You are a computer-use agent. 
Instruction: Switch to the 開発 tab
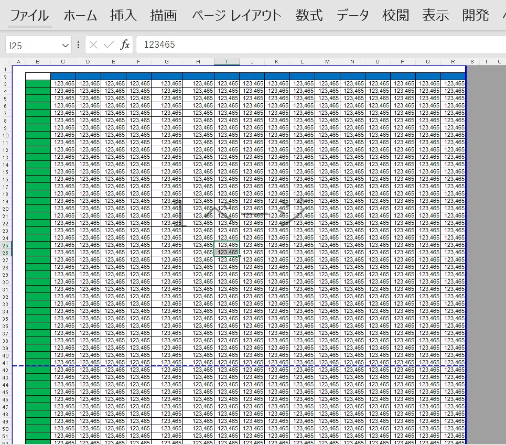(x=476, y=15)
